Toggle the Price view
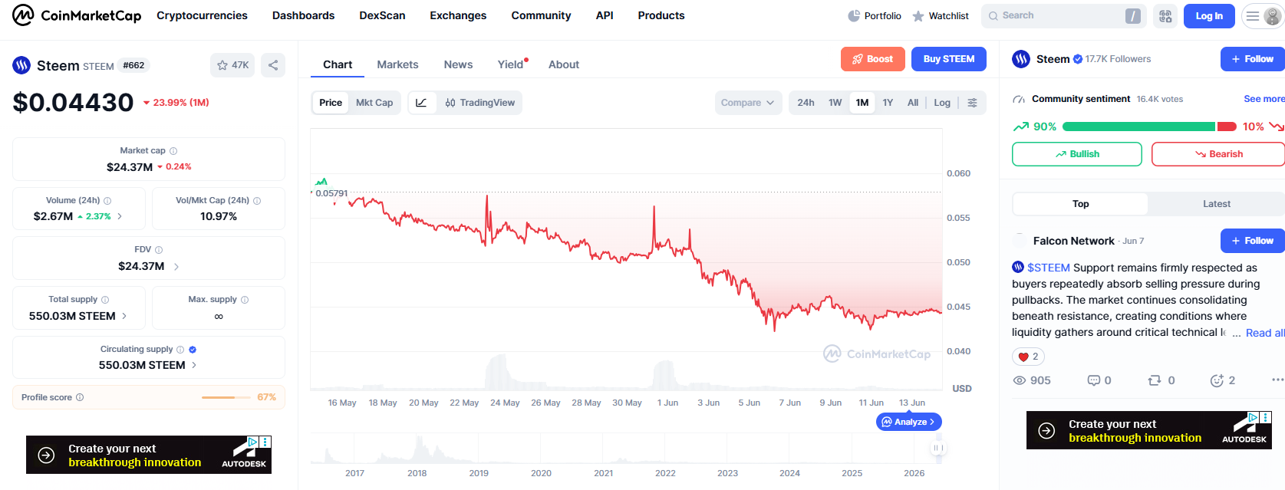1285x490 pixels. pos(331,103)
